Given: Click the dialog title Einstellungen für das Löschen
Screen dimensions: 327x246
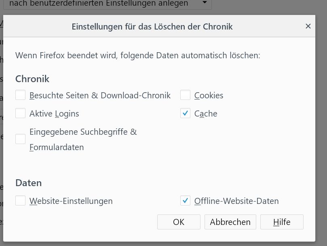Looking at the screenshot, I should 152,27.
